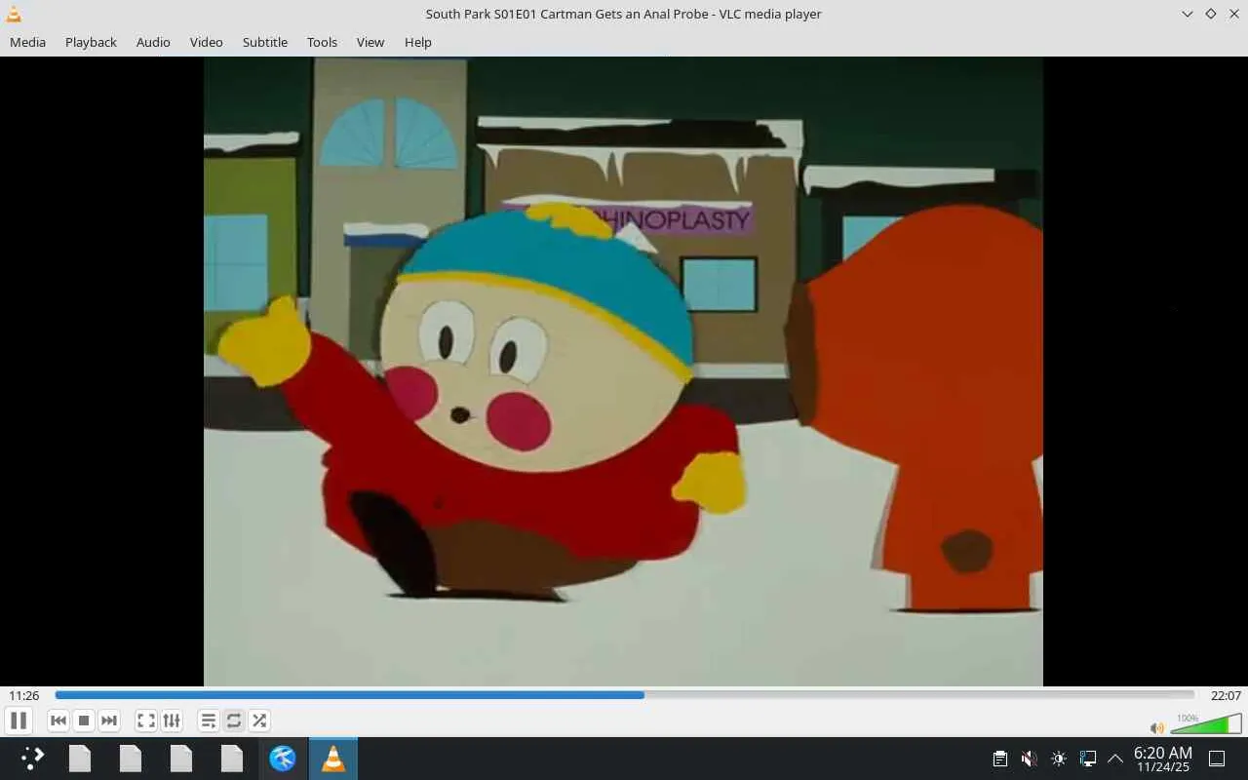Mute audio using VLC's speaker icon
1248x780 pixels.
point(1157,727)
